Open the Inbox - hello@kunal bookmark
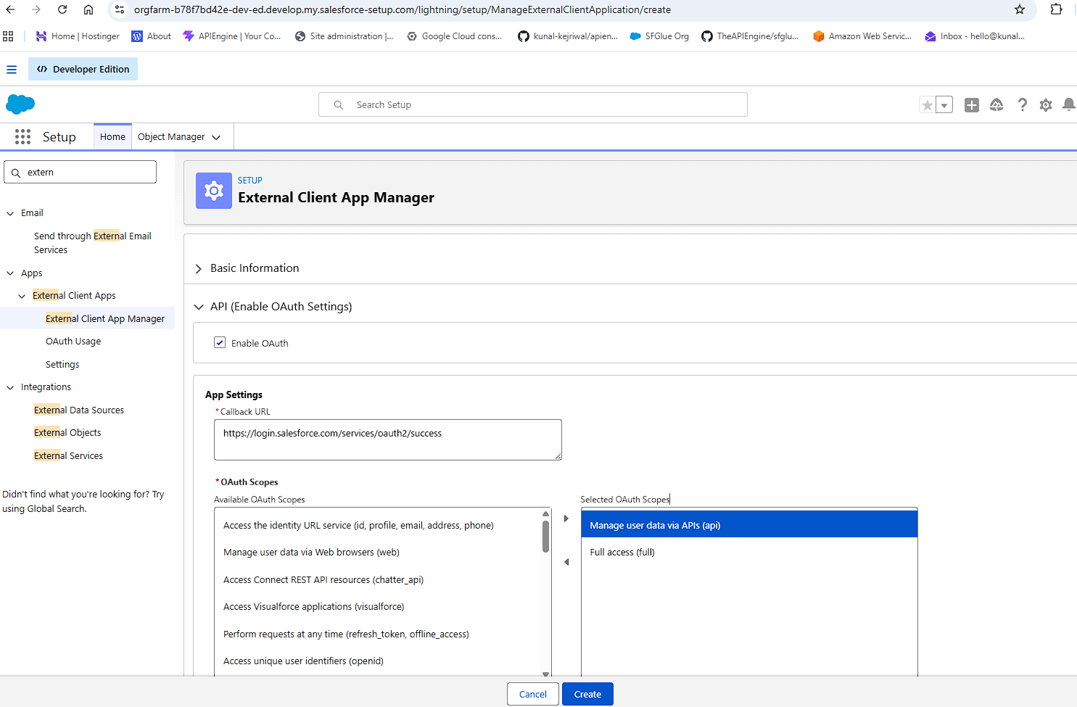This screenshot has height=707, width=1077. [x=975, y=36]
